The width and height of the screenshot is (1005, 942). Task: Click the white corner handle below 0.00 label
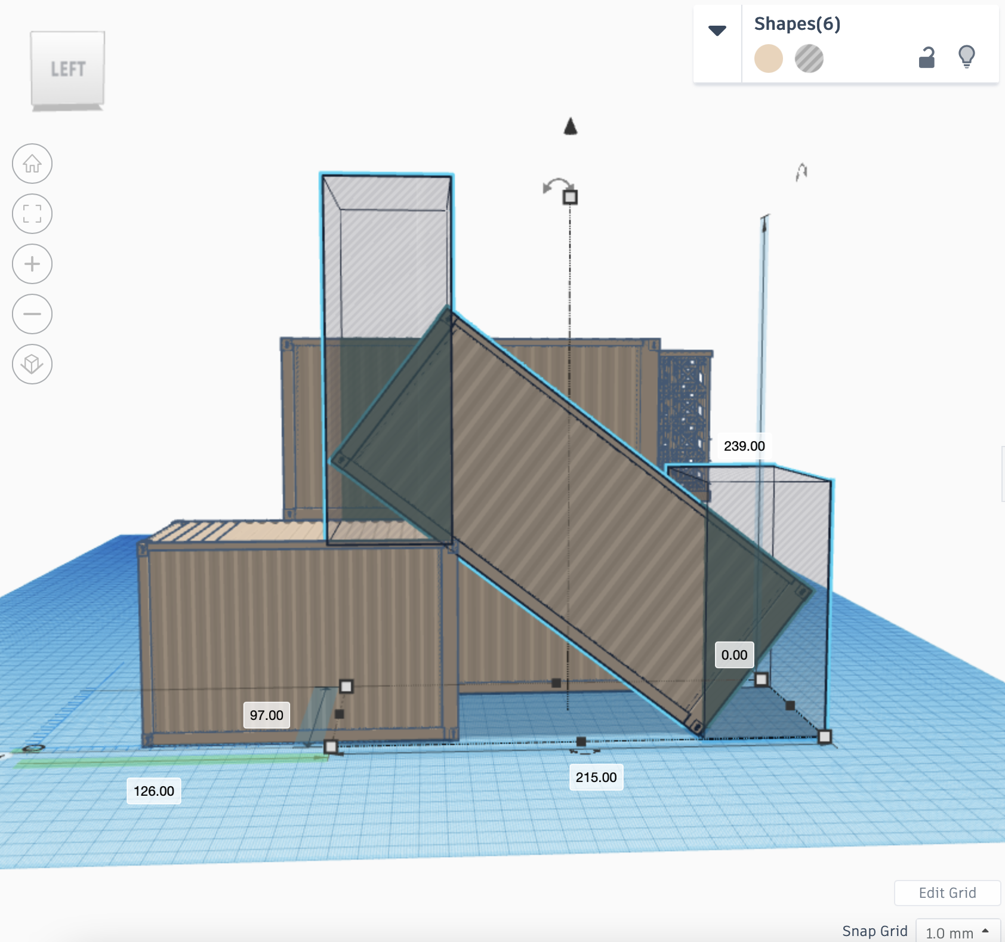(x=762, y=679)
